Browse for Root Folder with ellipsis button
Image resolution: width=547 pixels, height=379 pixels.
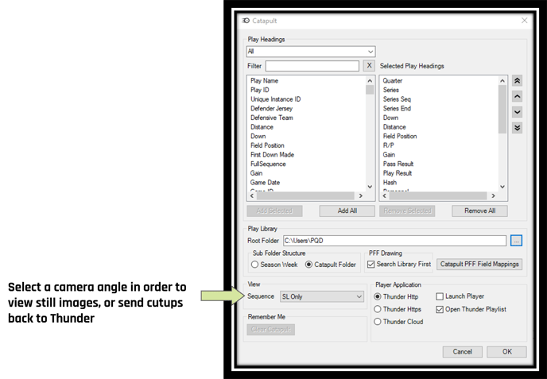(x=516, y=241)
